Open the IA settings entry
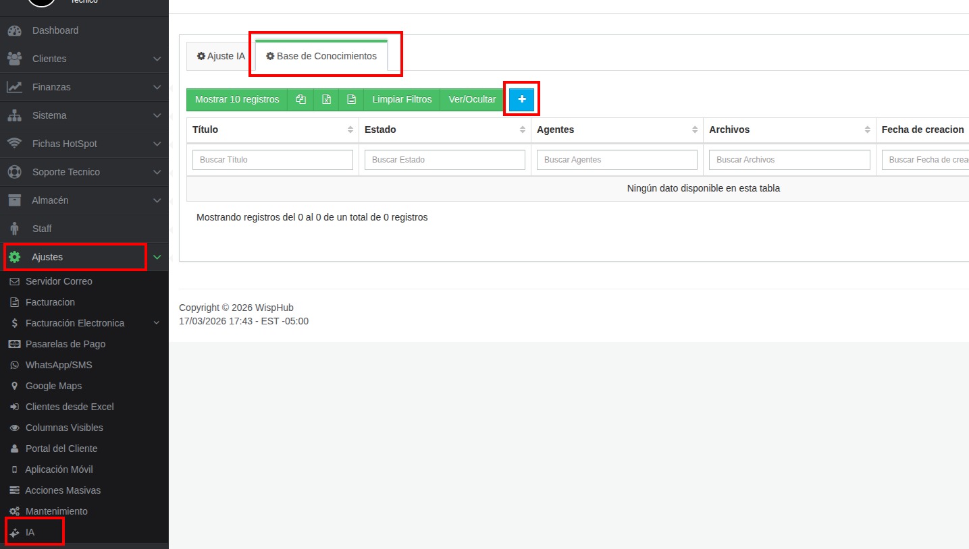This screenshot has height=549, width=969. pyautogui.click(x=30, y=532)
